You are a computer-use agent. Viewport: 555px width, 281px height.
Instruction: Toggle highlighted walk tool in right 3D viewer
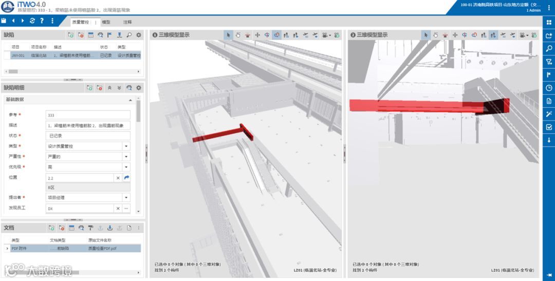pyautogui.click(x=493, y=35)
